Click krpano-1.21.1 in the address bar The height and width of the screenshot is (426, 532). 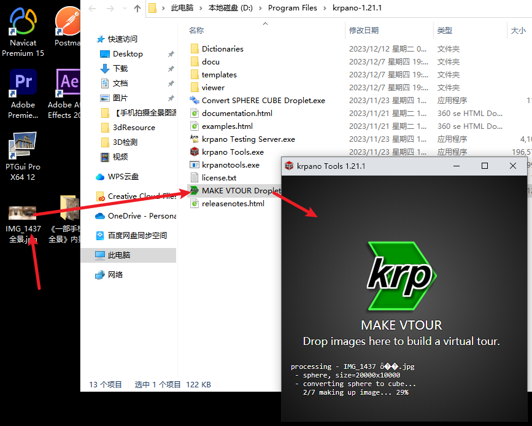[357, 8]
